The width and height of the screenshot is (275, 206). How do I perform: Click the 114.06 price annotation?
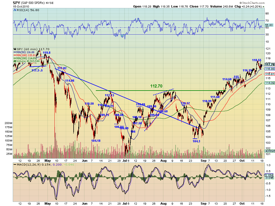(70, 81)
